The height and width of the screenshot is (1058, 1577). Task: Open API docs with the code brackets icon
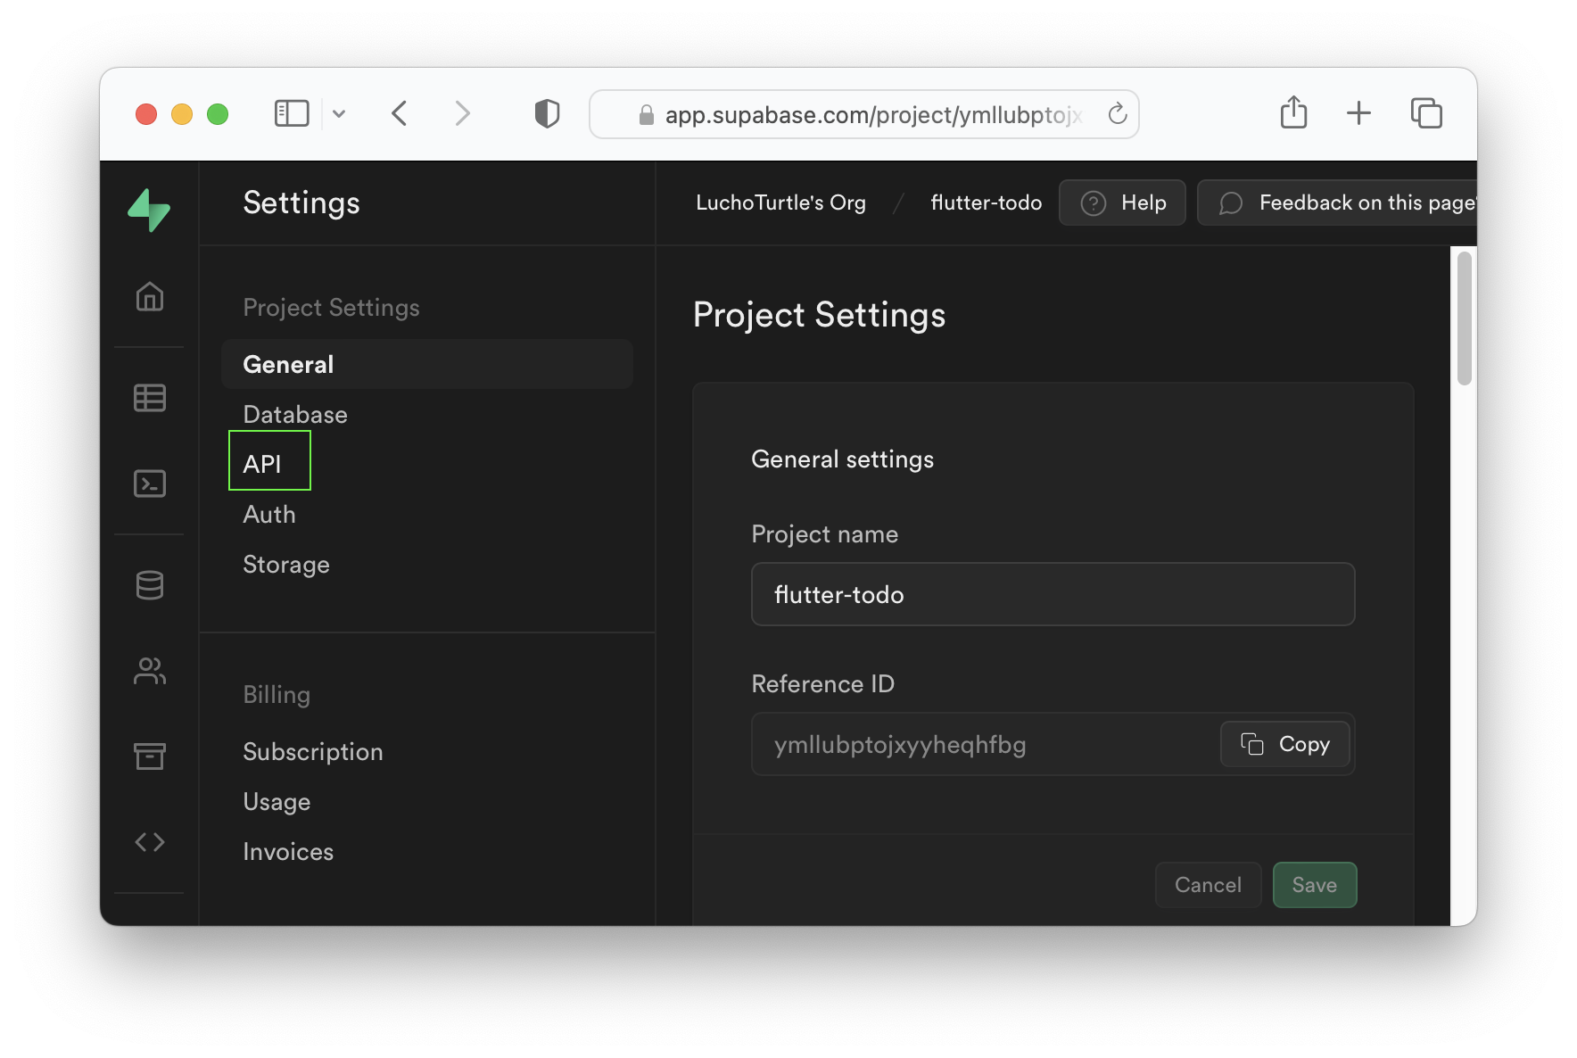tap(149, 841)
